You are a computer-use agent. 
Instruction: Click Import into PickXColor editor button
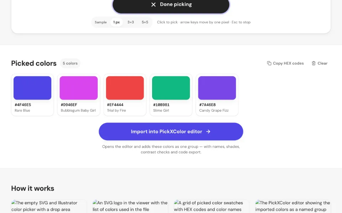coord(171,131)
